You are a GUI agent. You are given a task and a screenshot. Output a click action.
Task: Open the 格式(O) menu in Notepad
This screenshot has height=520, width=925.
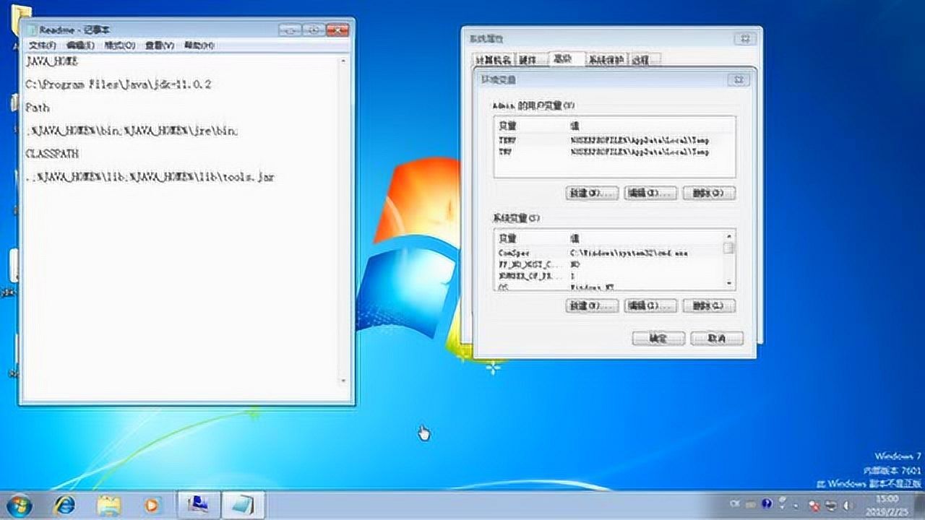120,45
